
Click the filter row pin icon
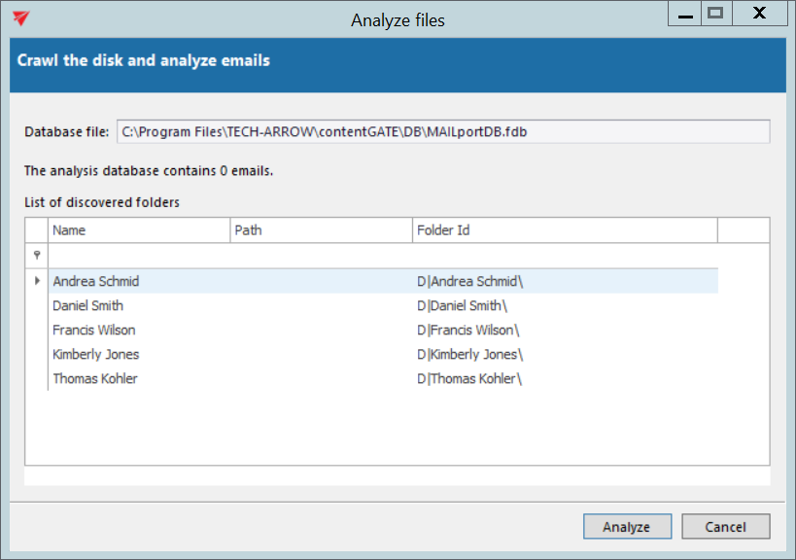click(x=37, y=255)
